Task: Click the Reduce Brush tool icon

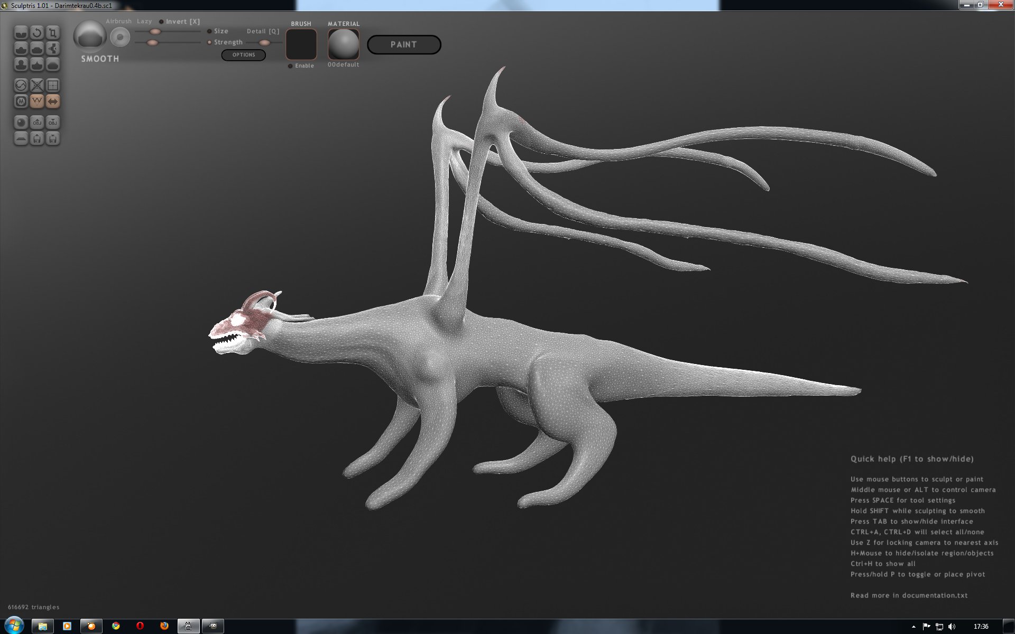Action: [x=21, y=85]
